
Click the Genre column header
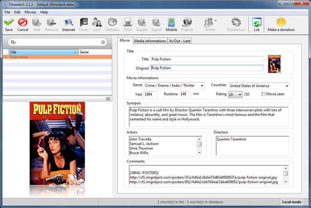pyautogui.click(x=95, y=52)
